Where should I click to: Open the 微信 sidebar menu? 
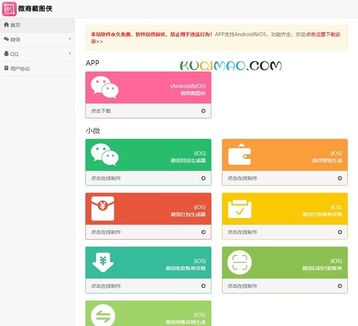[x=37, y=39]
